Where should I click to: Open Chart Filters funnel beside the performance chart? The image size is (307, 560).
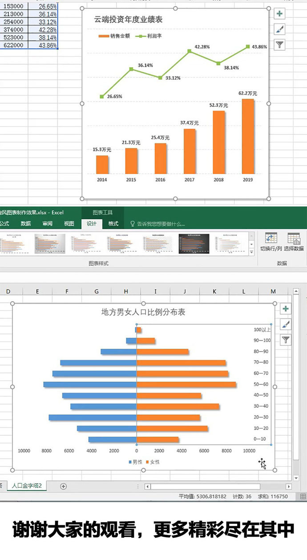[x=279, y=45]
